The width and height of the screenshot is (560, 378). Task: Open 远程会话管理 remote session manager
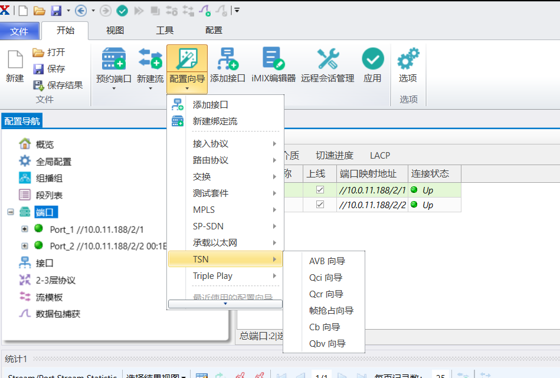328,65
